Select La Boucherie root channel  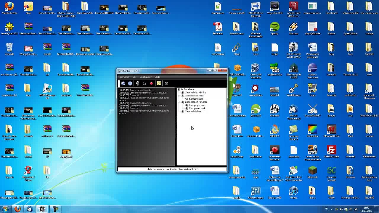tap(188, 89)
